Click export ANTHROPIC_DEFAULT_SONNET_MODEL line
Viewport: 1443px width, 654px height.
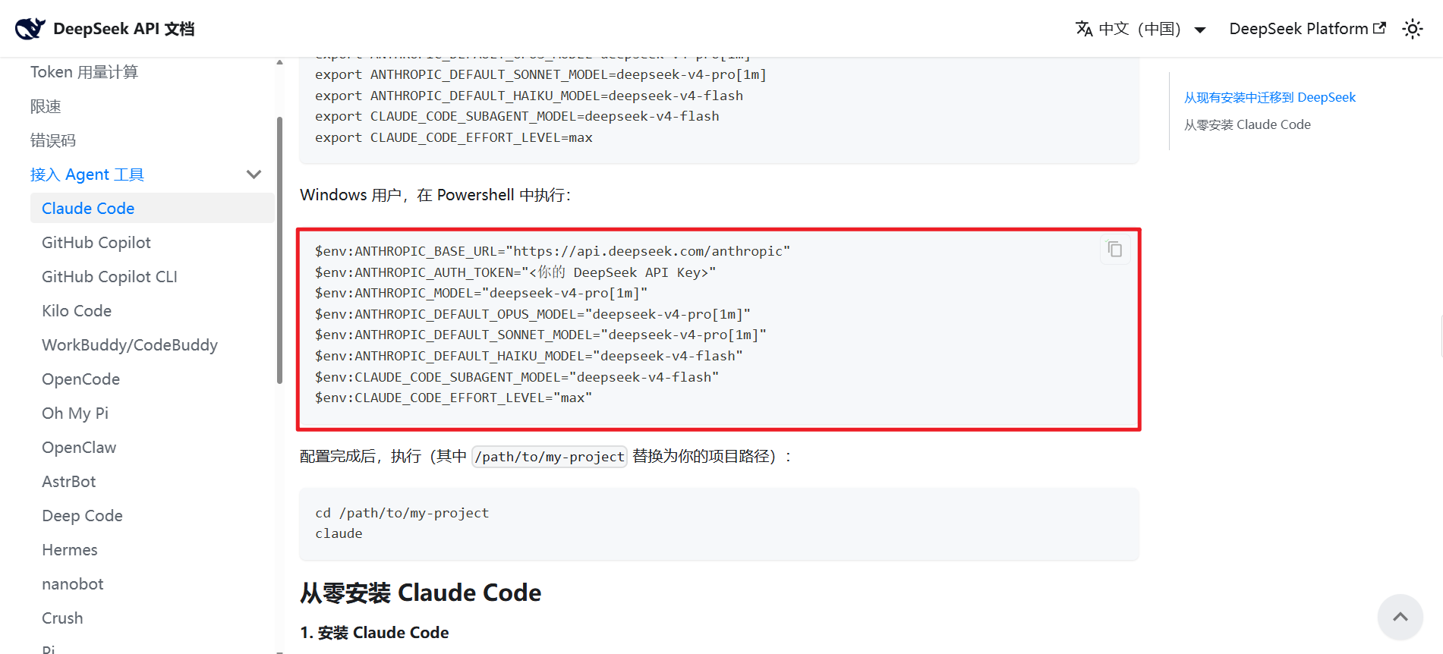[540, 74]
